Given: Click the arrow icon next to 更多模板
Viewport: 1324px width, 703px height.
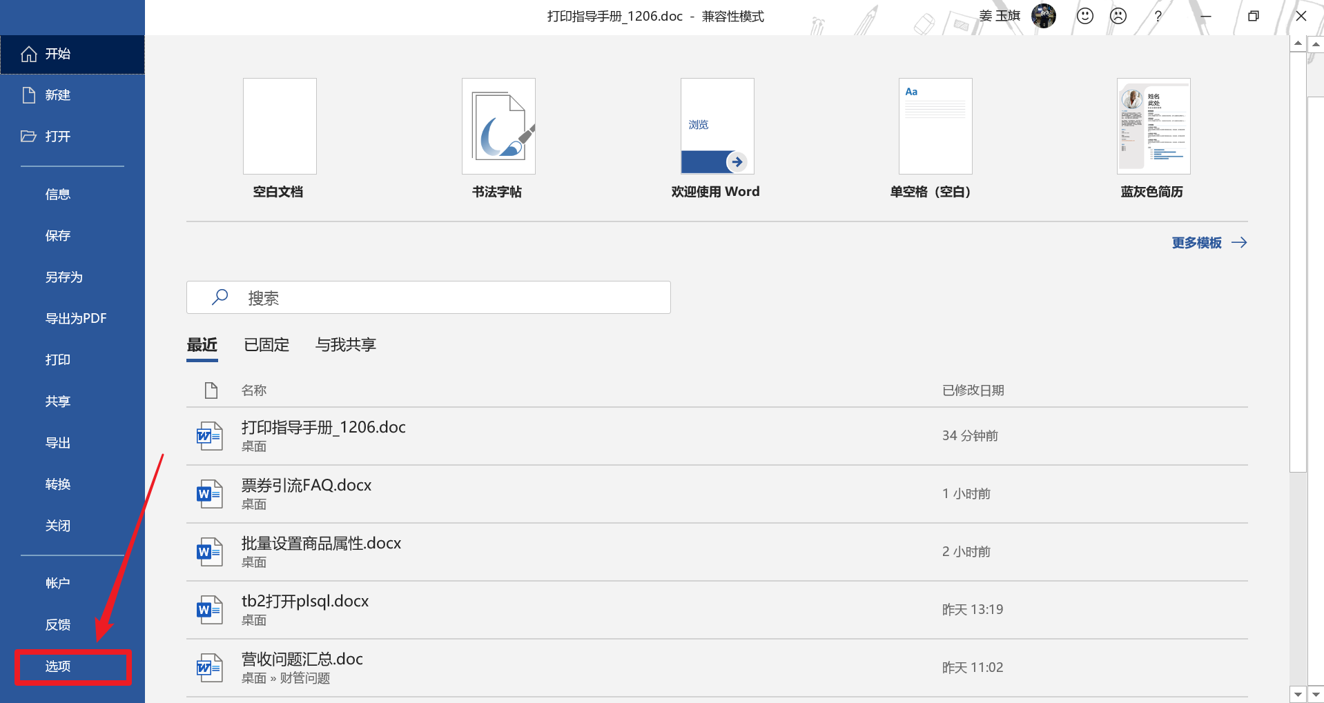Looking at the screenshot, I should (x=1239, y=243).
